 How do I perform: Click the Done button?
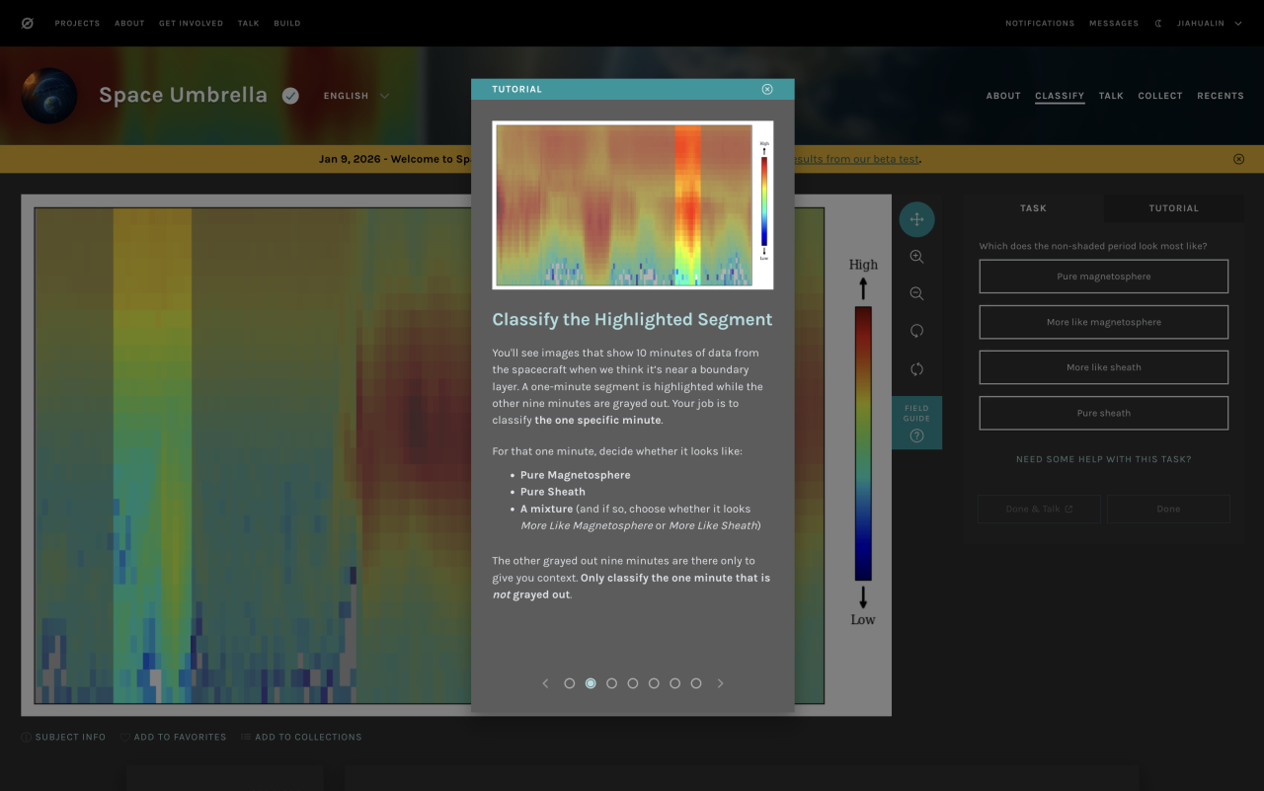1168,509
